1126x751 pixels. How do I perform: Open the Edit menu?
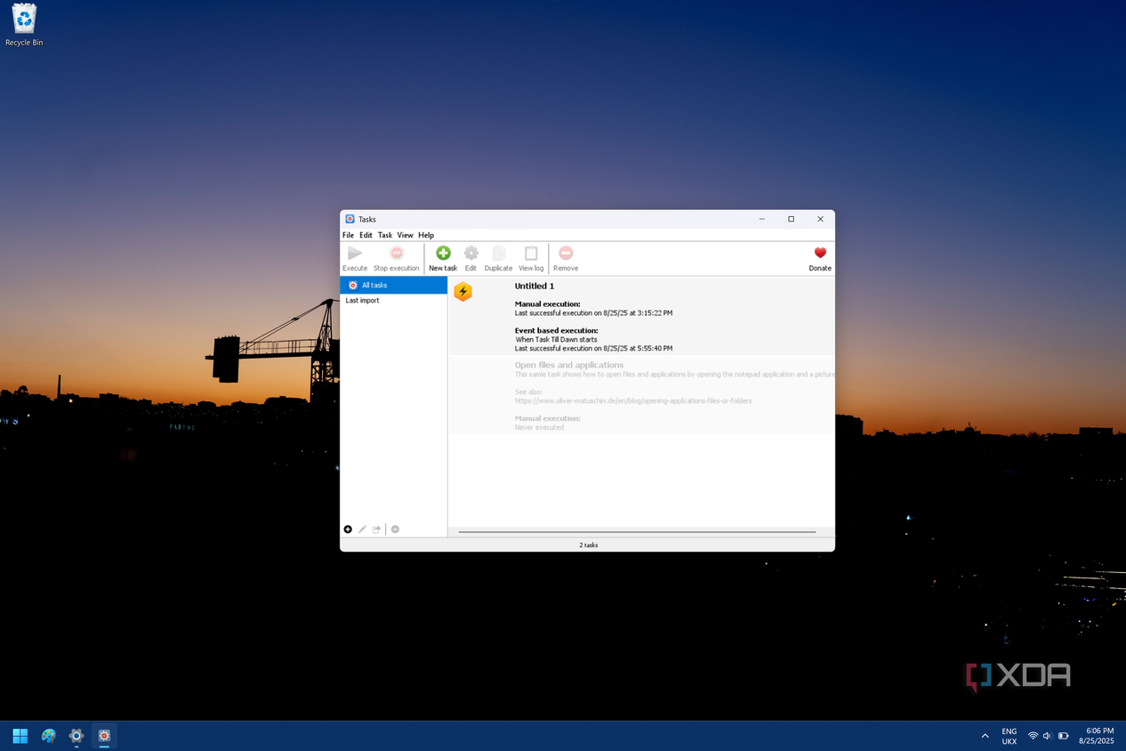pos(366,235)
